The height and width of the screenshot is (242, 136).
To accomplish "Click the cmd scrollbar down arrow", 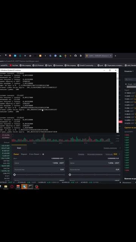I will 117,132.
